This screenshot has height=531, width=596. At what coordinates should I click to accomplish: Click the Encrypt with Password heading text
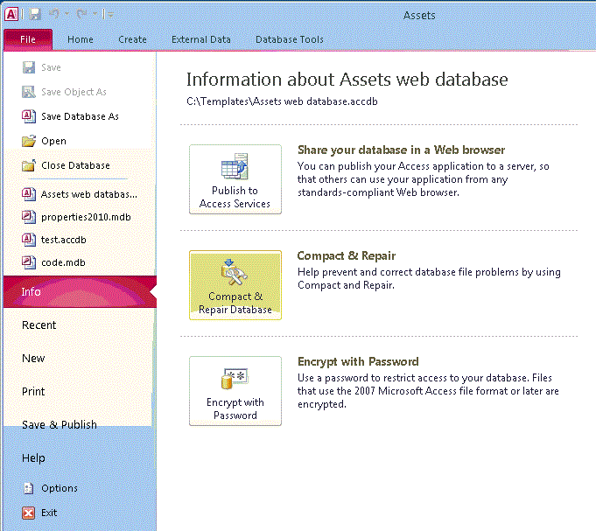point(358,361)
